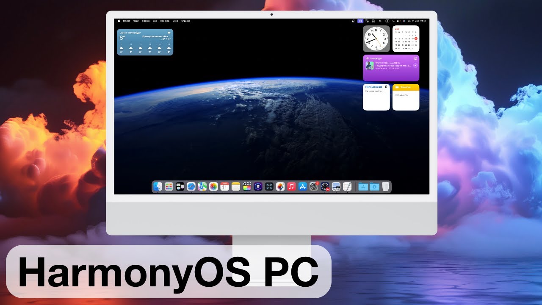Open Launchpad in the dock
542x305 pixels.
(169, 186)
